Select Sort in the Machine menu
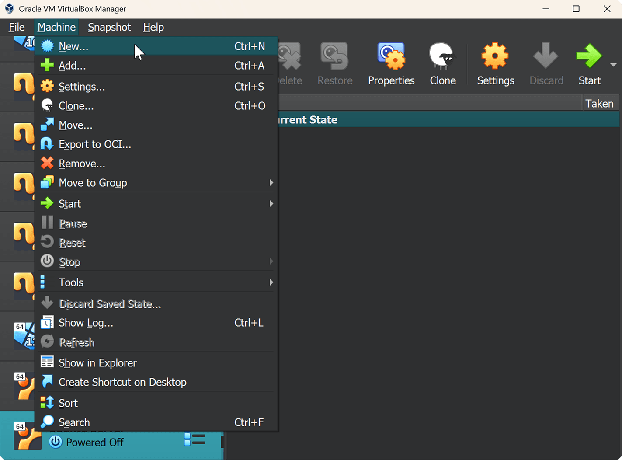 [x=68, y=403]
